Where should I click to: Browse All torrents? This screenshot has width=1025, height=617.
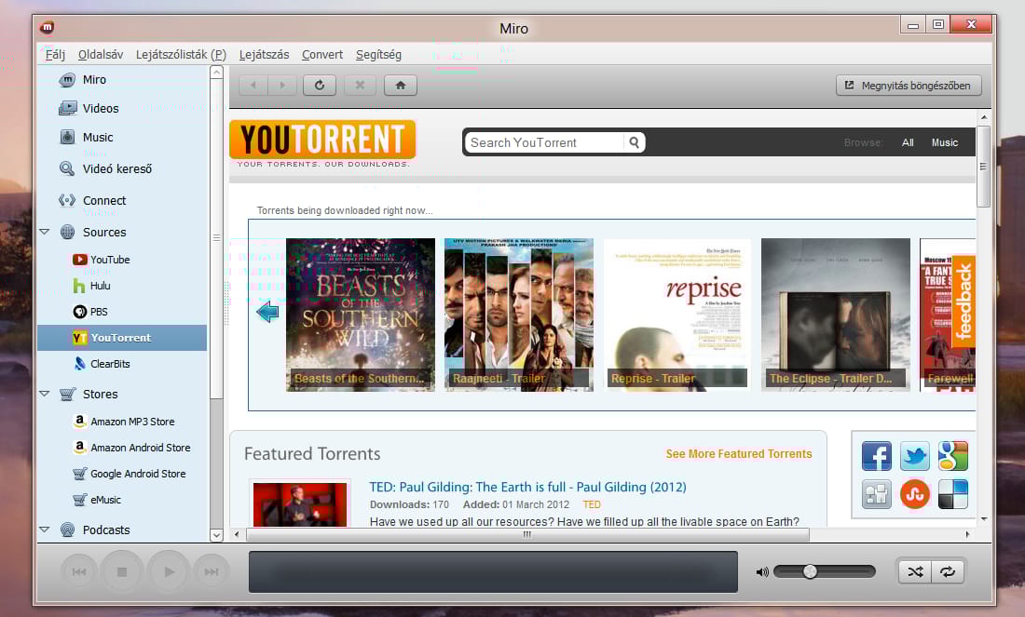[x=908, y=142]
